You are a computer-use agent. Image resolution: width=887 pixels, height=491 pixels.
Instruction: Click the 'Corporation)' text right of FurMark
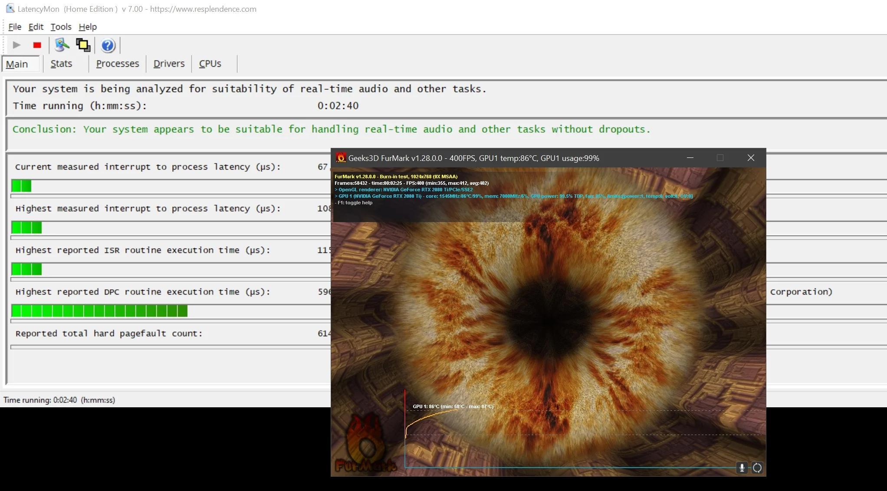[801, 292]
